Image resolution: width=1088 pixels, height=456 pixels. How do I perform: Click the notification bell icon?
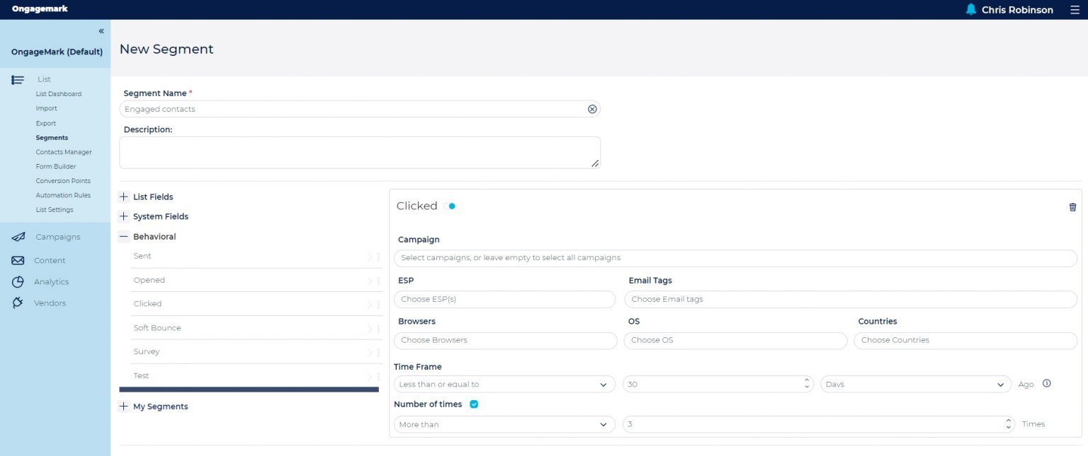click(970, 9)
